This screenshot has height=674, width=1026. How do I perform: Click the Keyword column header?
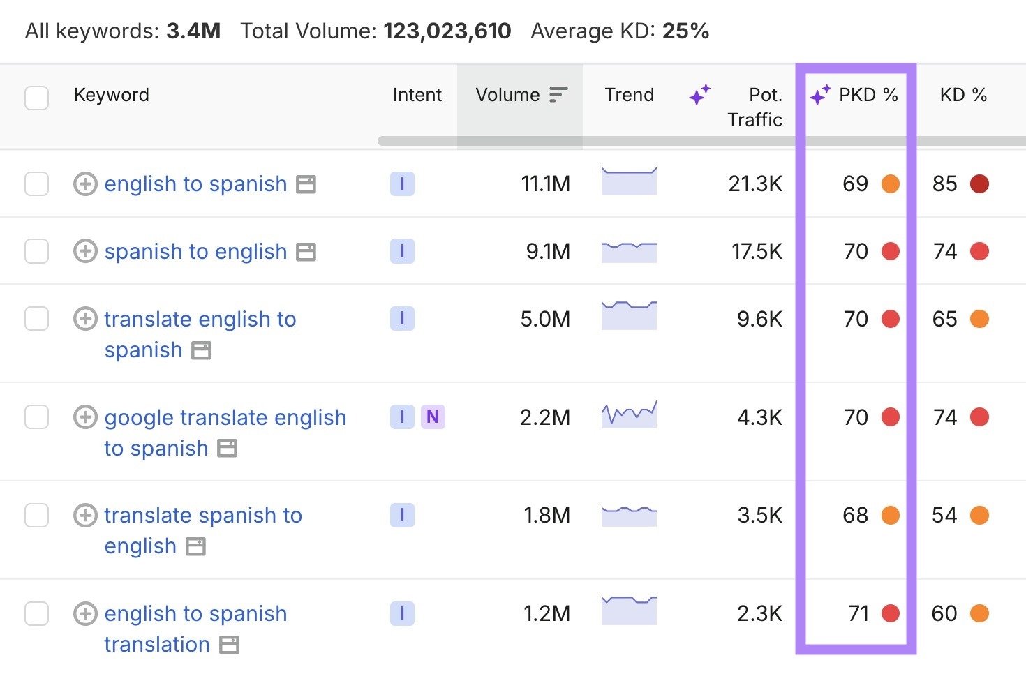point(112,95)
